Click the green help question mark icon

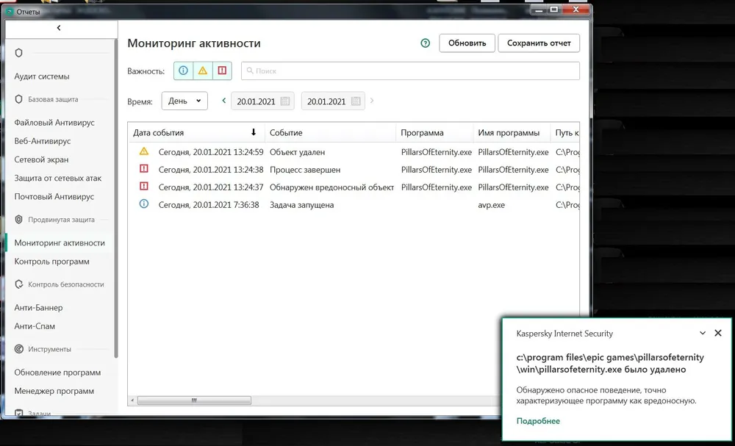[425, 43]
